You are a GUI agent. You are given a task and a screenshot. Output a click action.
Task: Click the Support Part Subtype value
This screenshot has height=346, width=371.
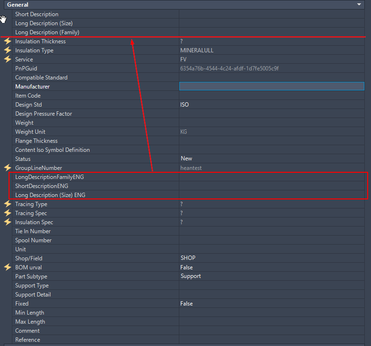(191, 276)
